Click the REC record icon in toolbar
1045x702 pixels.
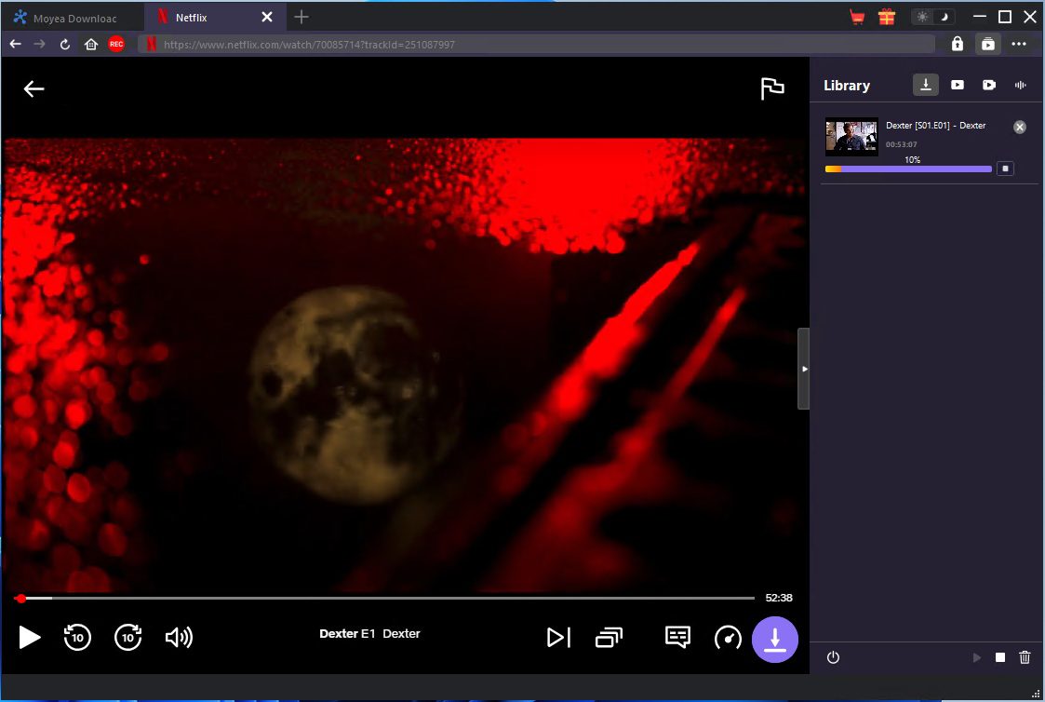(116, 44)
